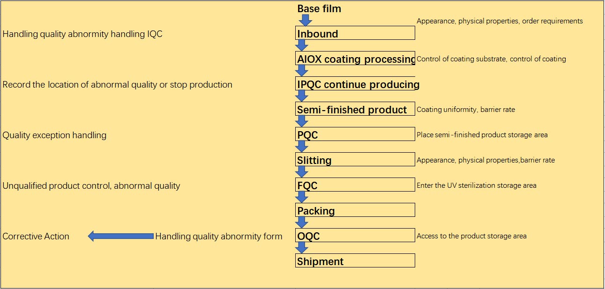This screenshot has height=289, width=605.
Task: Select the Shipment box
Action: point(355,261)
